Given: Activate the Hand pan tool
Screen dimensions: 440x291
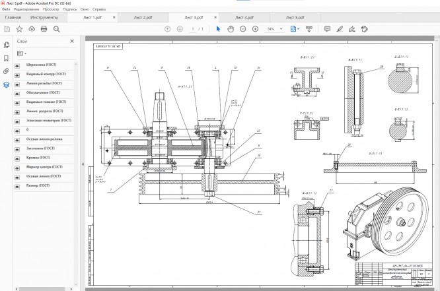Looking at the screenshot, I should 231,29.
